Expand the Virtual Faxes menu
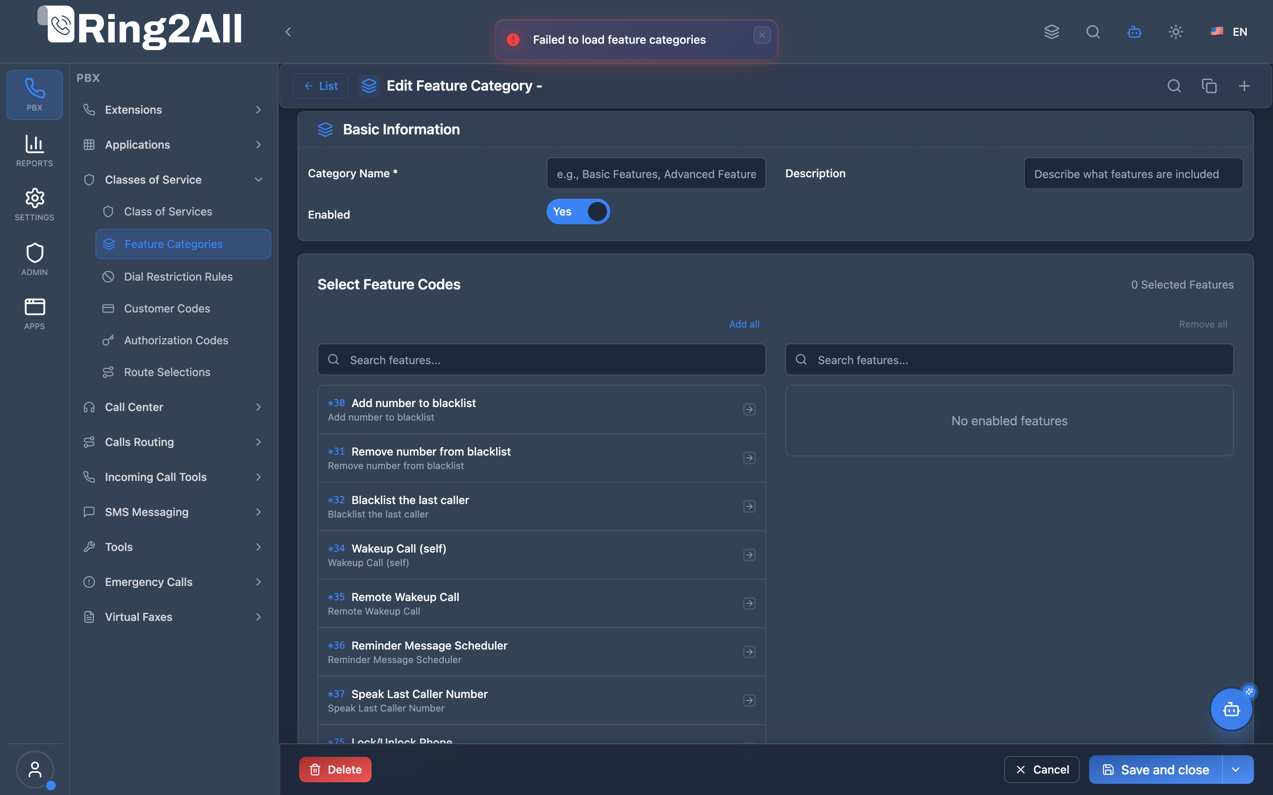 [x=173, y=617]
